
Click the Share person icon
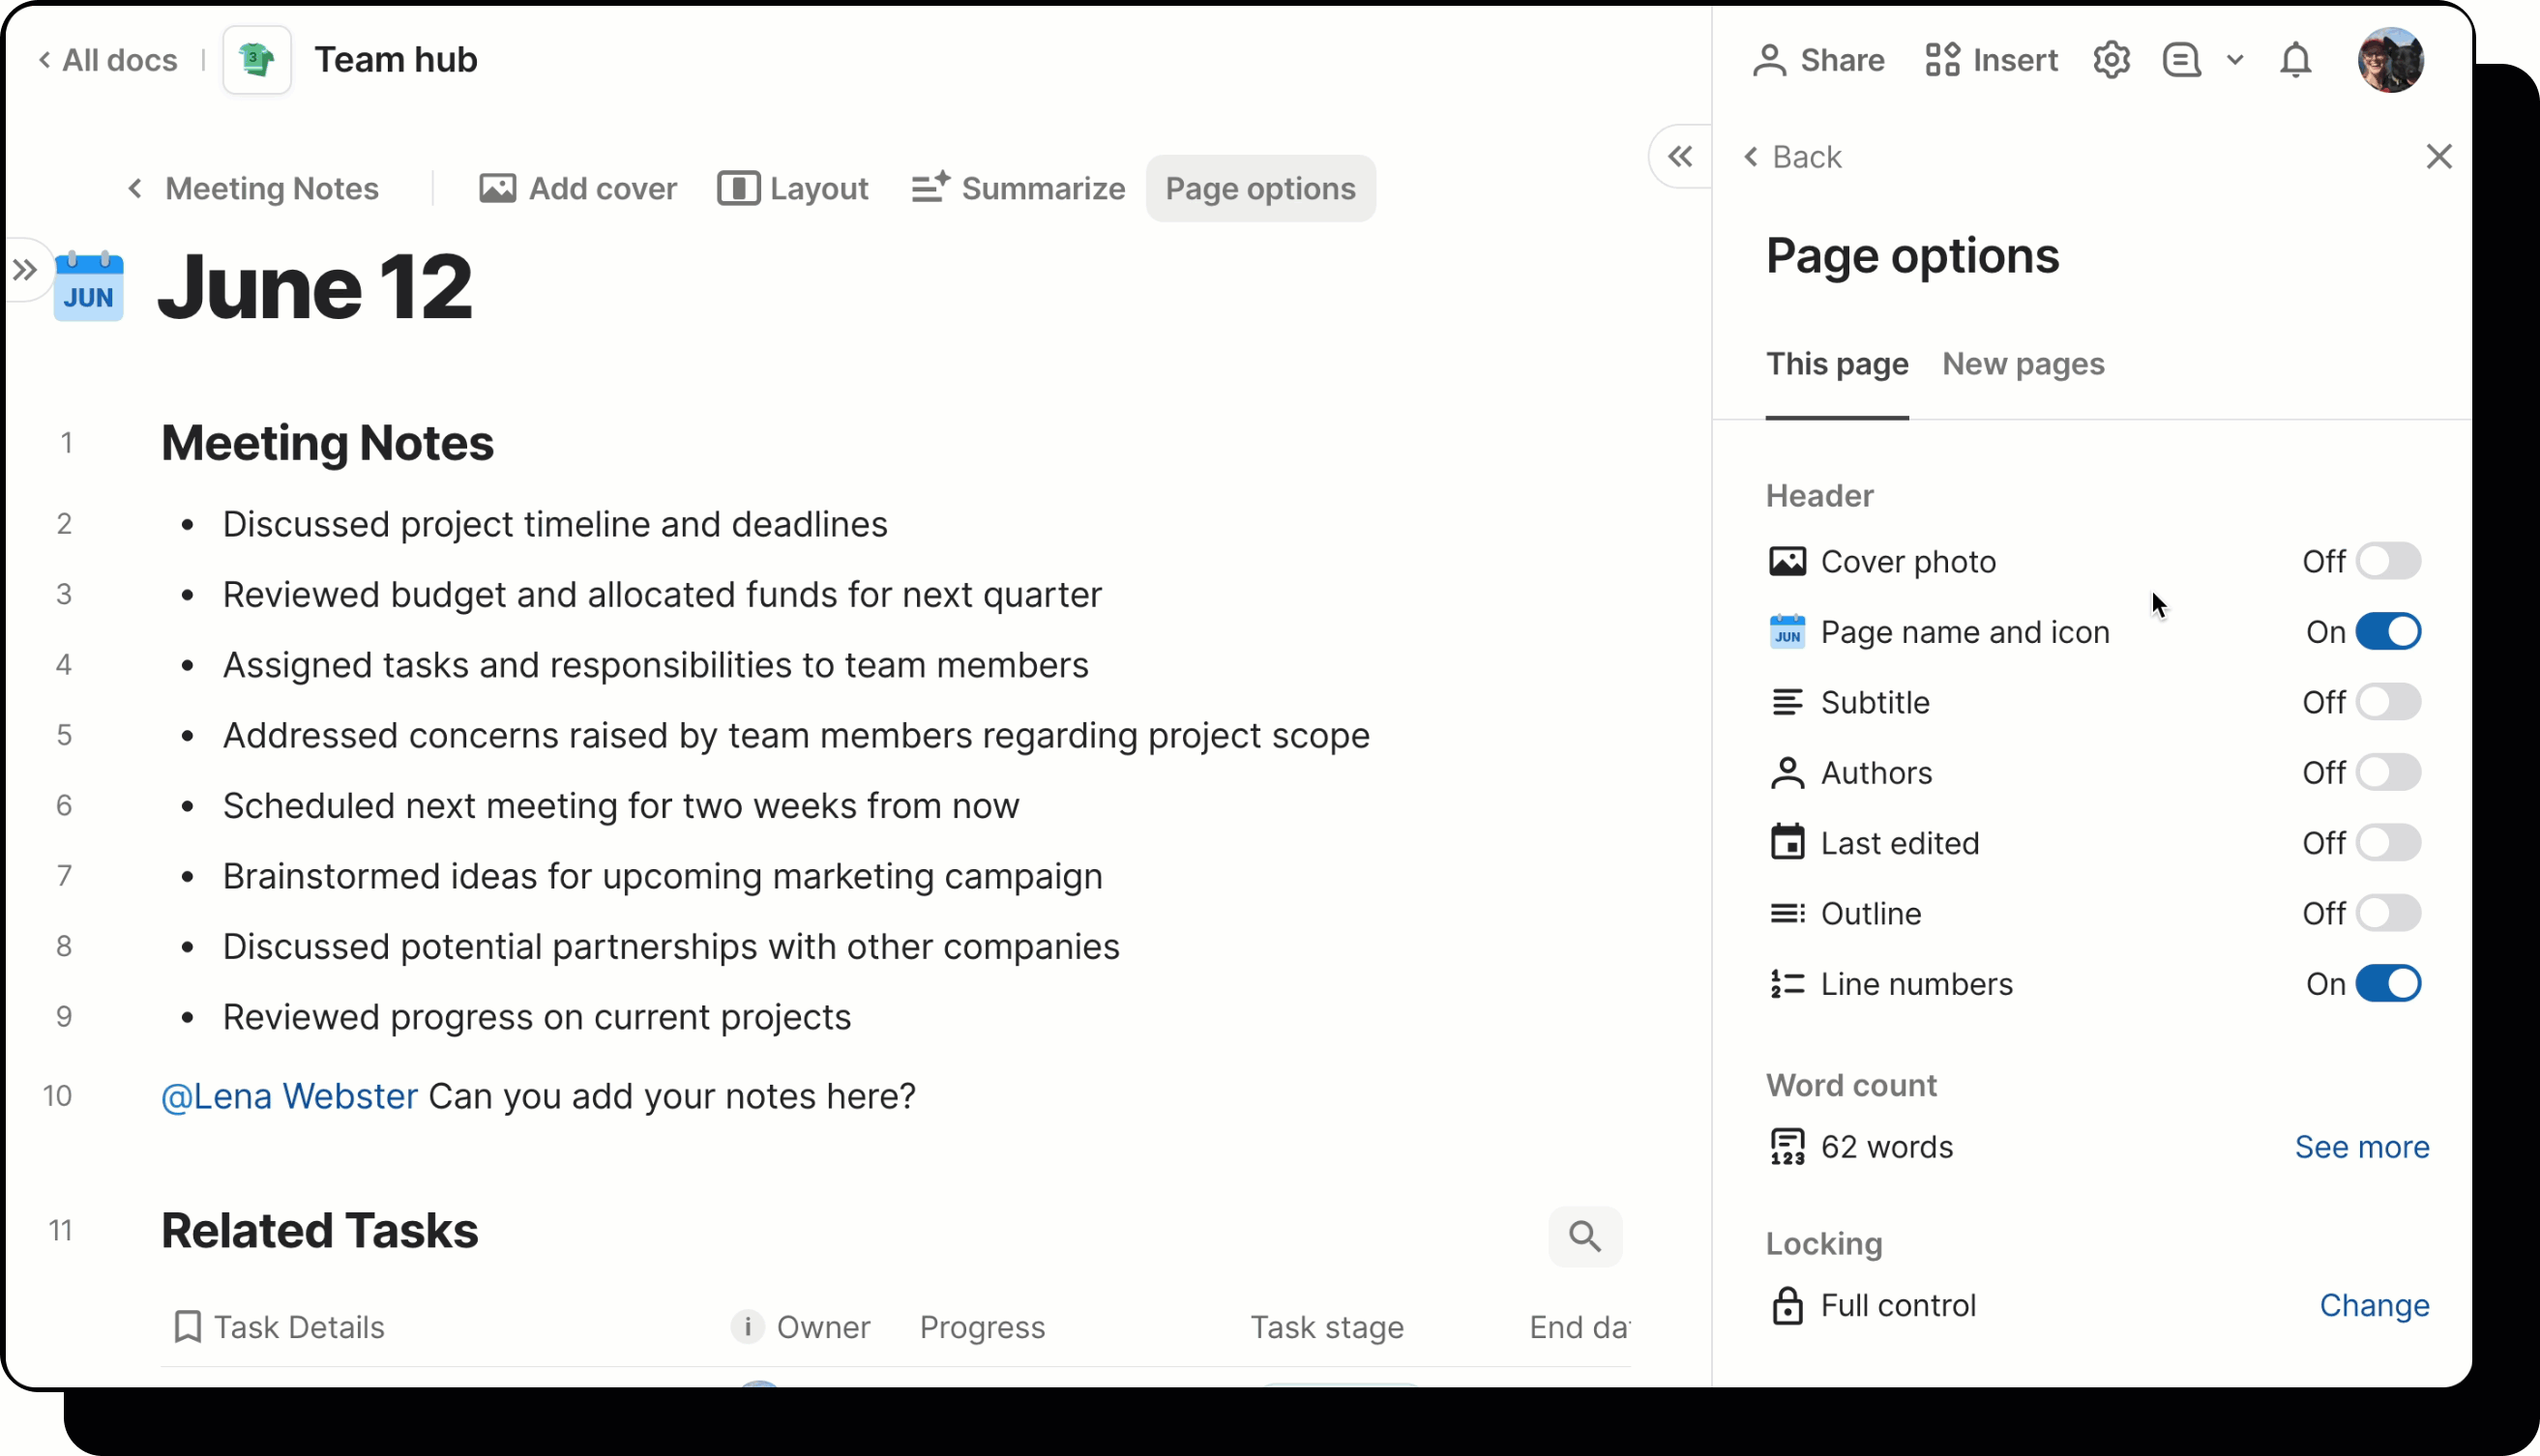[1770, 60]
